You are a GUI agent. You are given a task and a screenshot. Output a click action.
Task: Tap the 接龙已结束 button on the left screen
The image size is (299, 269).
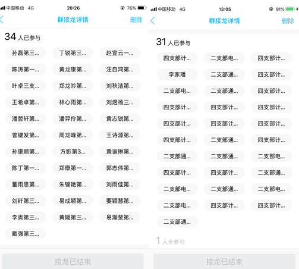73,261
